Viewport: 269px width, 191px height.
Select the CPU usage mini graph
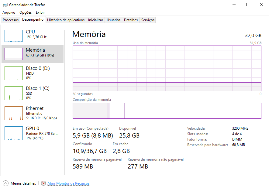14,36
